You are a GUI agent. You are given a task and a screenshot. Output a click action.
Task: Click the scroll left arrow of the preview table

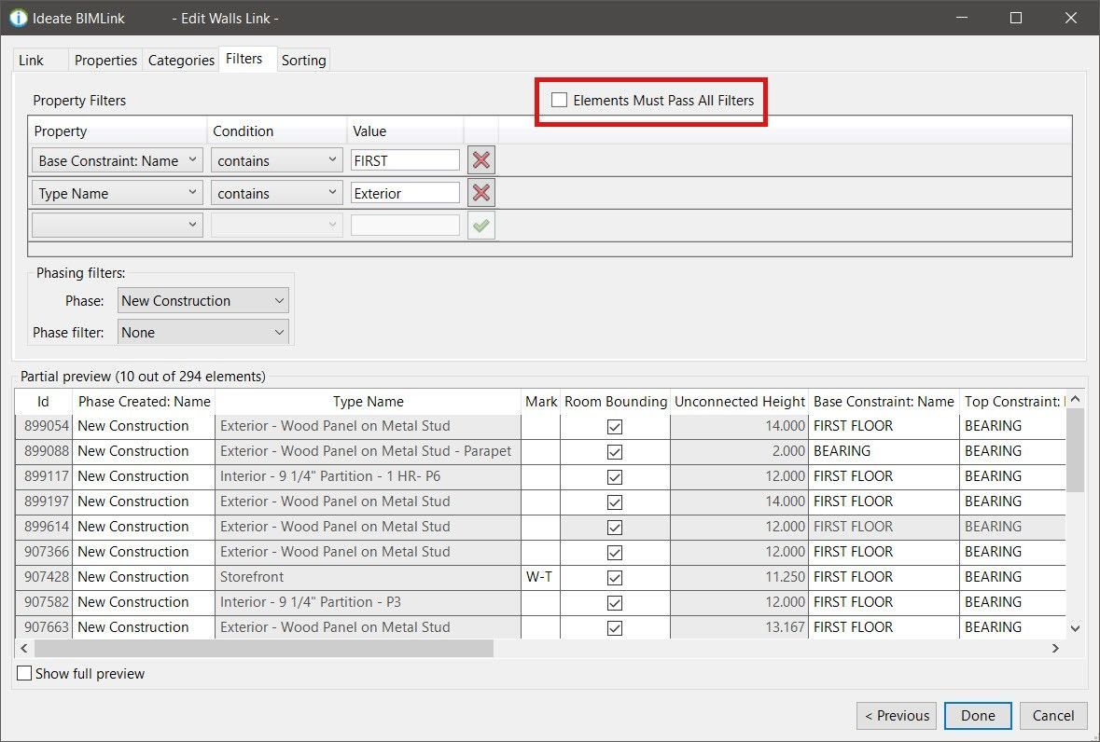[x=24, y=648]
